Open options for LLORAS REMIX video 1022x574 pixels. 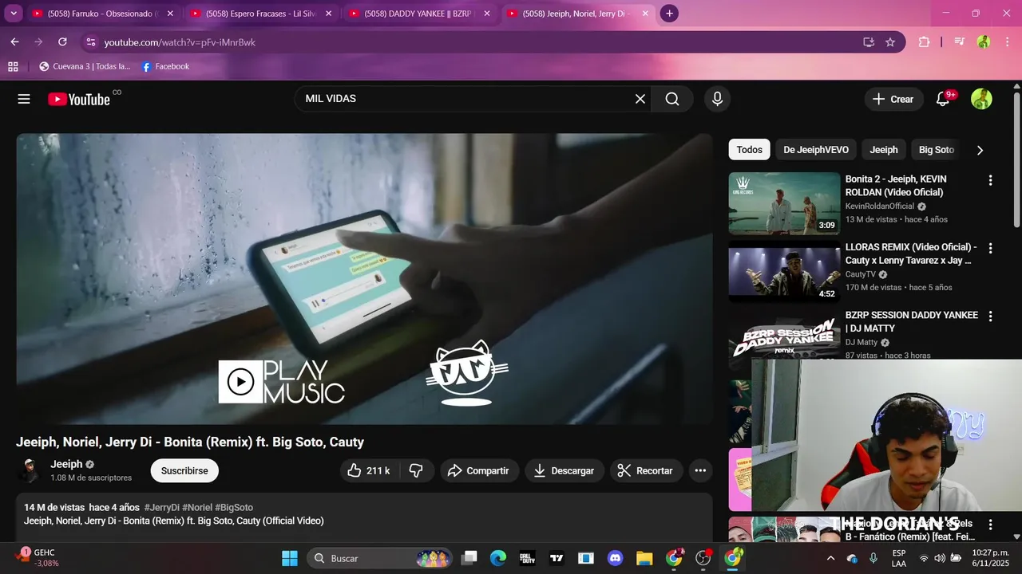pyautogui.click(x=990, y=248)
